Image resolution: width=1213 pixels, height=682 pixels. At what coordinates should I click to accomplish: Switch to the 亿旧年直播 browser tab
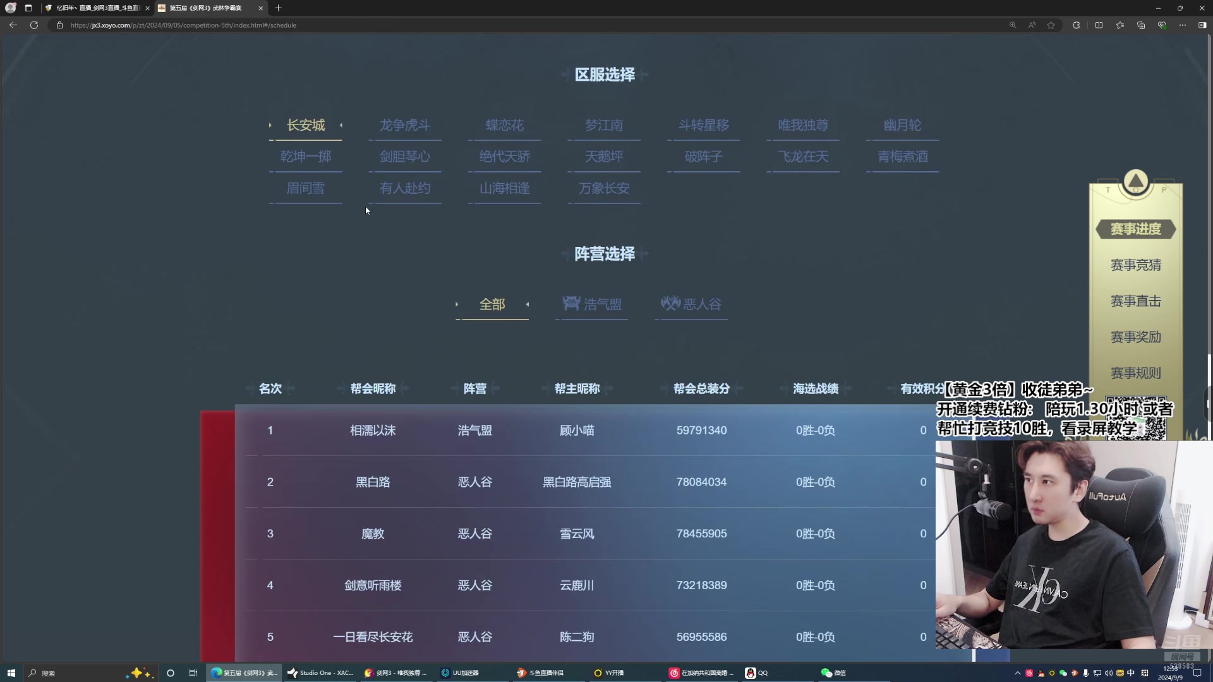point(95,8)
